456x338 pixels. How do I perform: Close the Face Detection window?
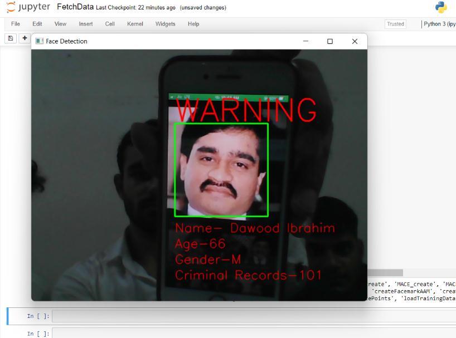pyautogui.click(x=355, y=41)
